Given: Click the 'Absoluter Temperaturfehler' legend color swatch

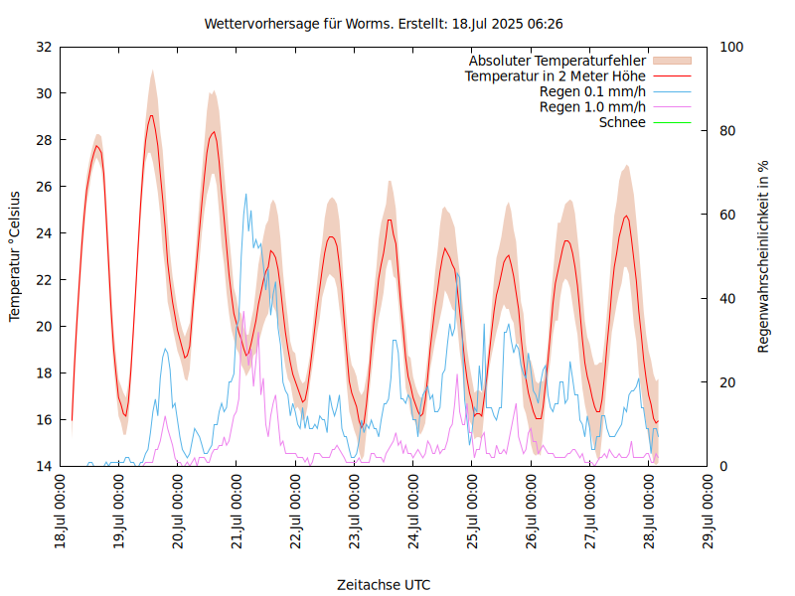Looking at the screenshot, I should coord(673,61).
